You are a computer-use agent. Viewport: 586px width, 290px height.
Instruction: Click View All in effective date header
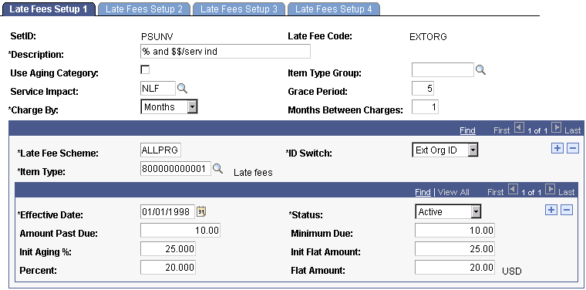click(453, 192)
